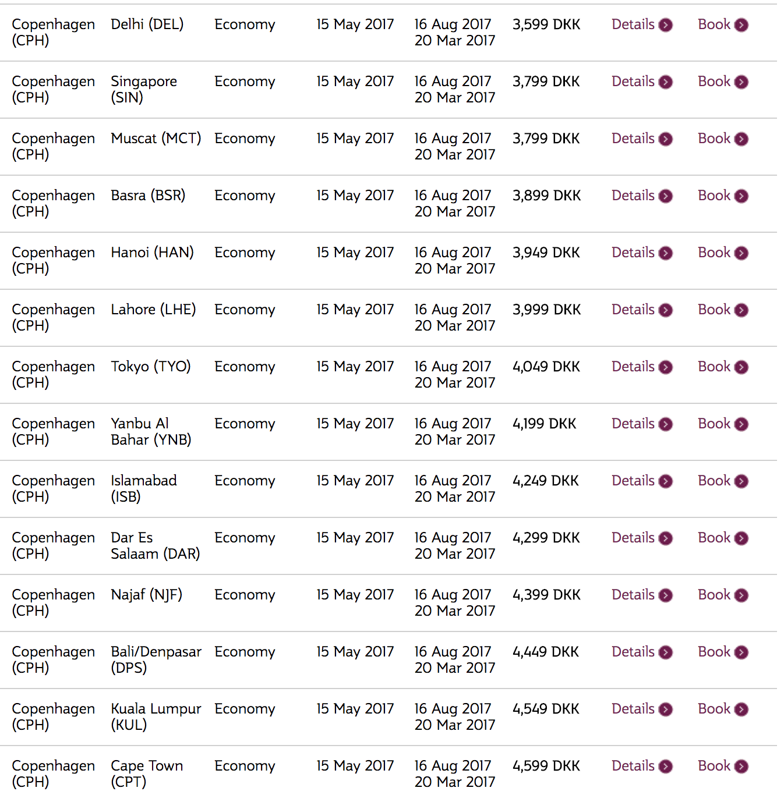Click the Book arrow icon for Delhi

(x=741, y=25)
